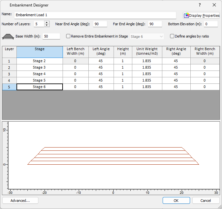Increase the Number of Layers spinner
The image size is (222, 209).
click(x=46, y=22)
